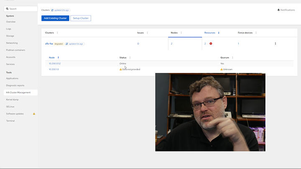This screenshot has height=169, width=301.
Task: Sort by the Quorum column icon
Action: (232, 58)
